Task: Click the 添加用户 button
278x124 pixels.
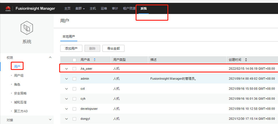Action: click(71, 48)
